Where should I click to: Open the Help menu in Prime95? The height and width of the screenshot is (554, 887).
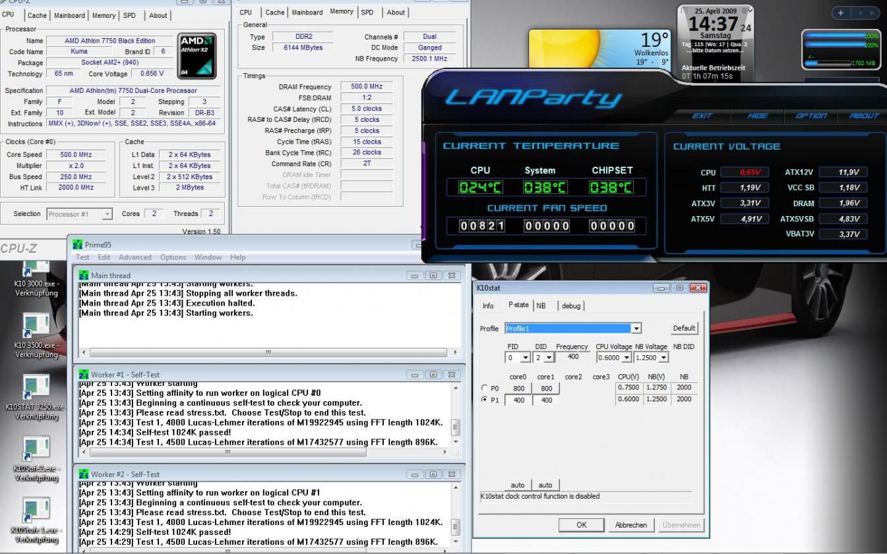coord(238,257)
